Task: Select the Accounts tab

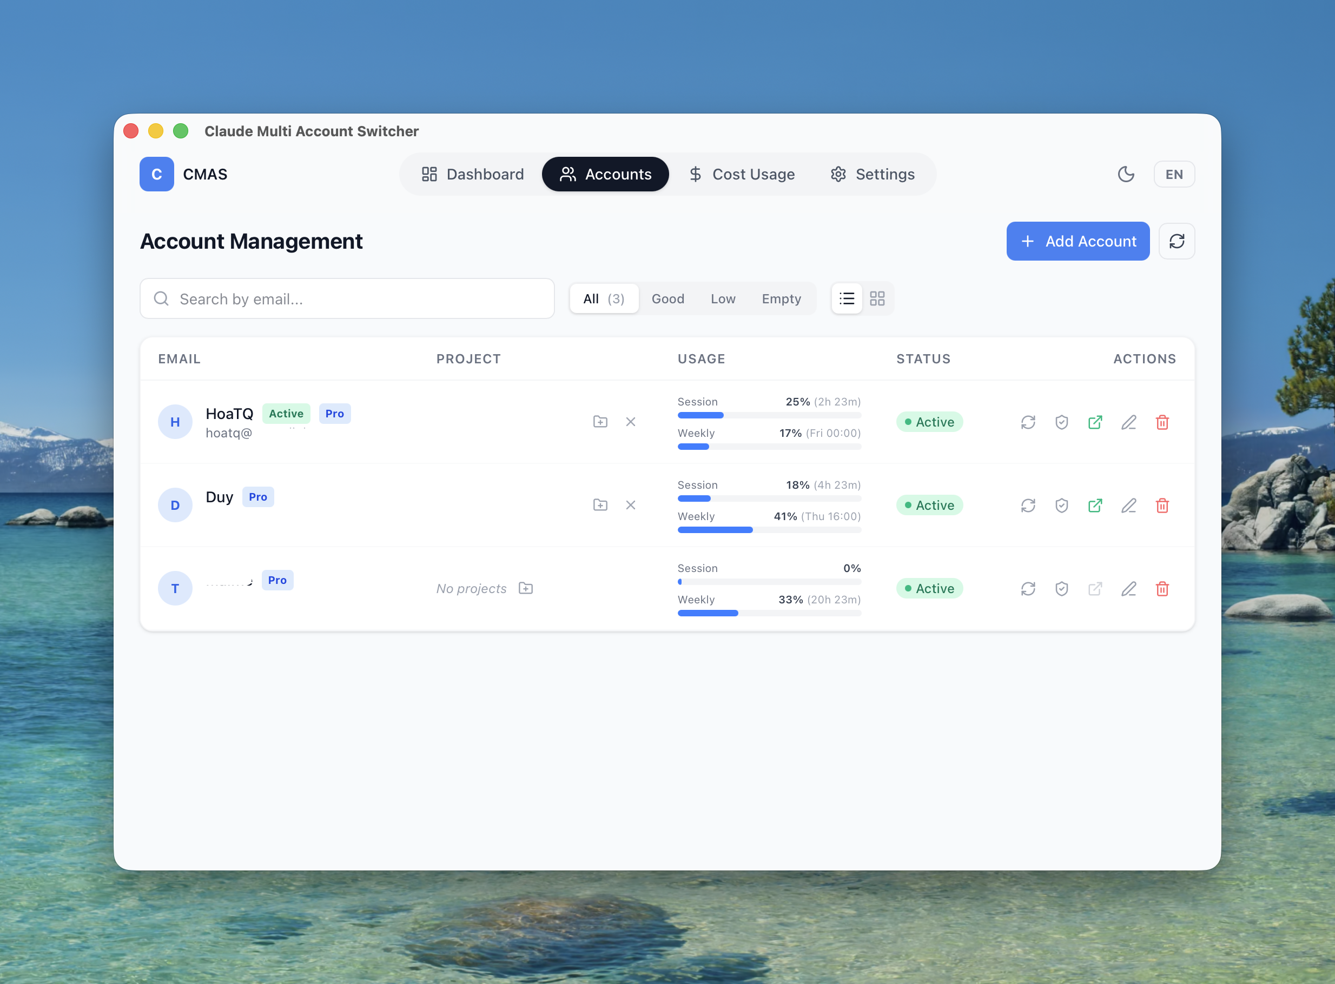Action: tap(605, 174)
